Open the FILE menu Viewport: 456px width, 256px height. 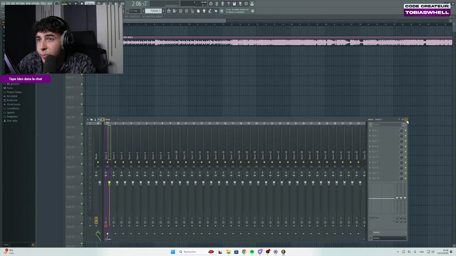pos(3,4)
